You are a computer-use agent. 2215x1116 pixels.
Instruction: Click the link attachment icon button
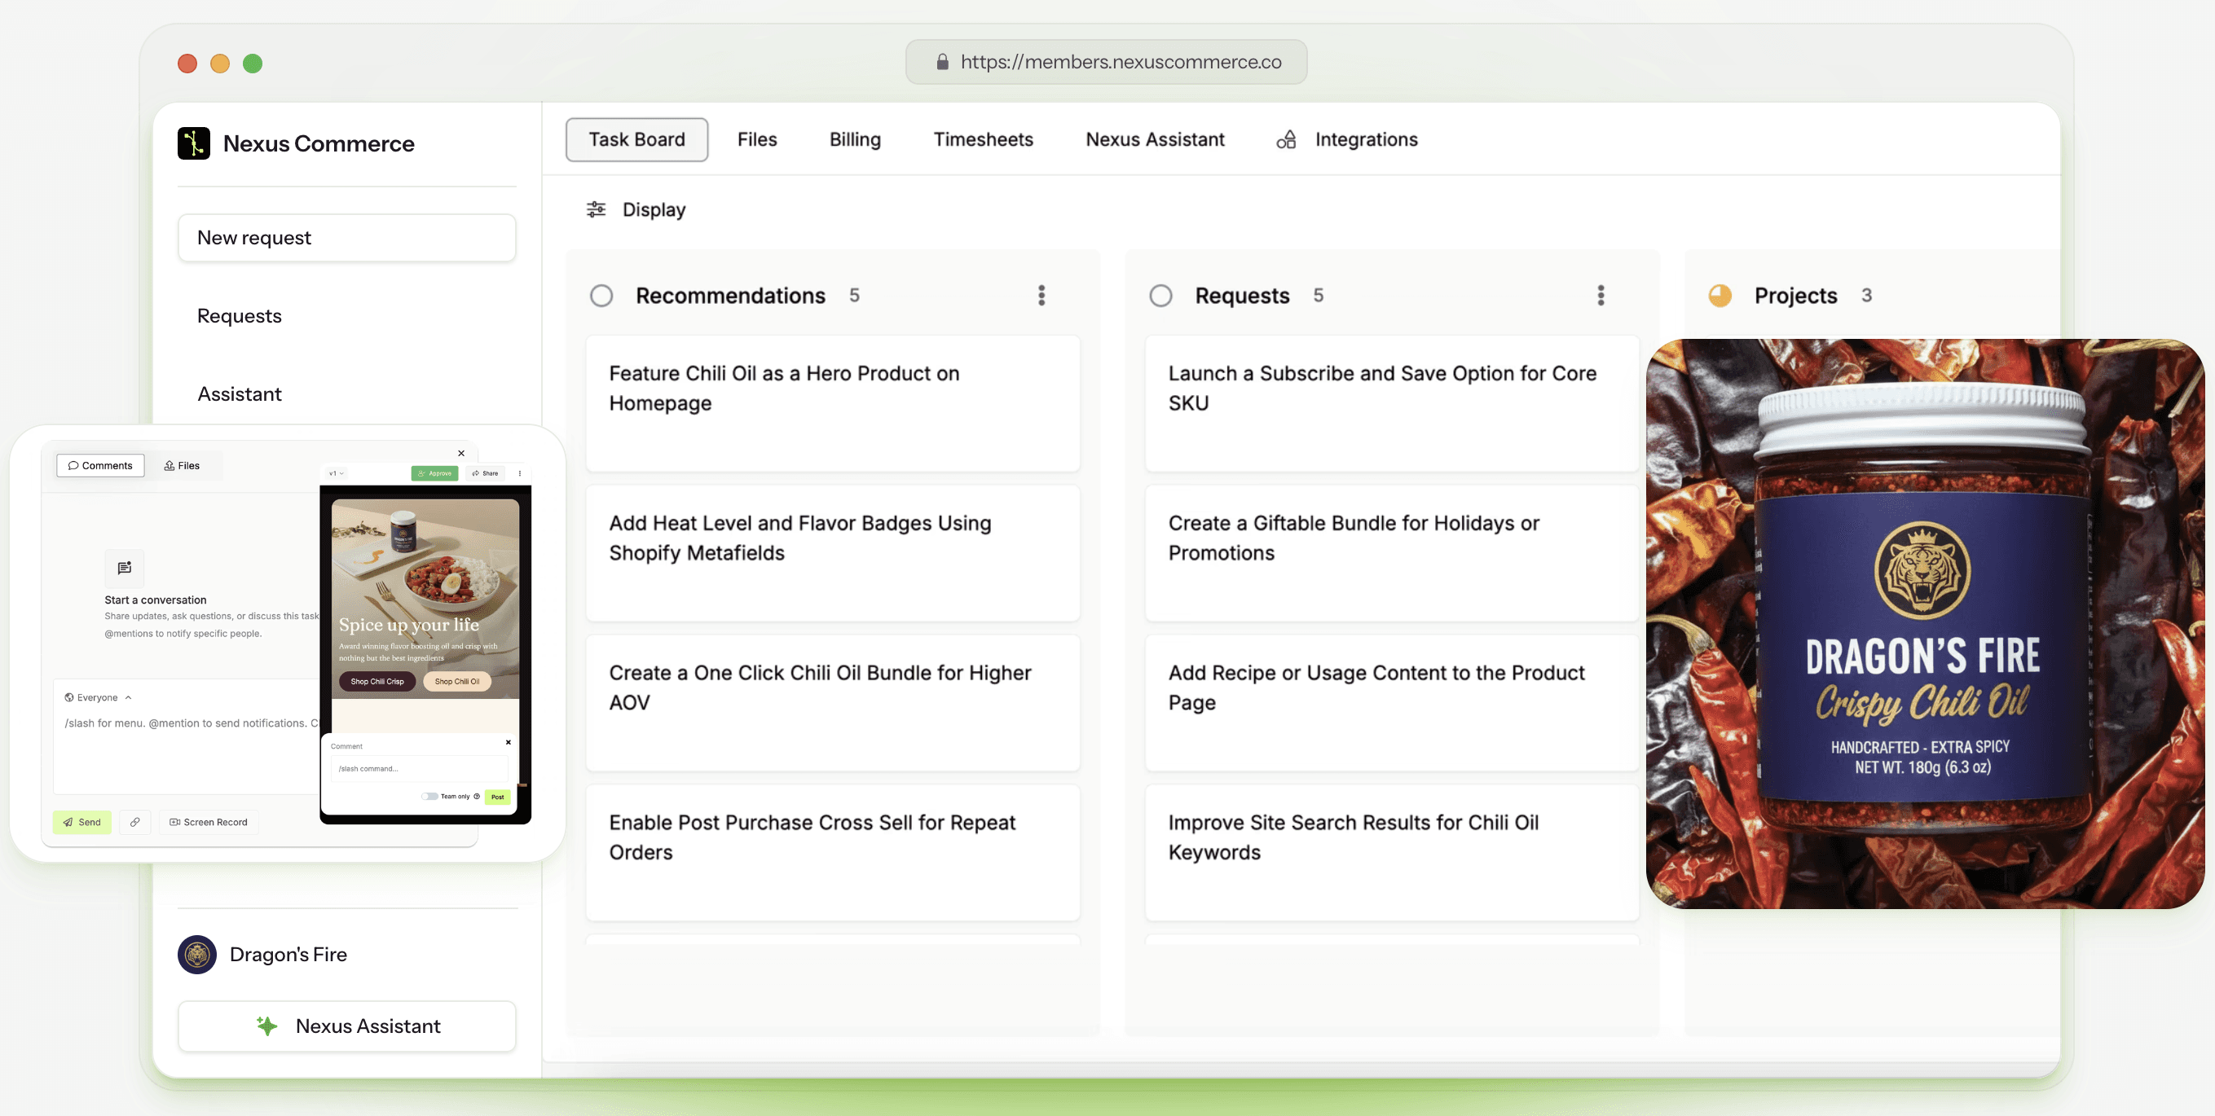(x=135, y=822)
